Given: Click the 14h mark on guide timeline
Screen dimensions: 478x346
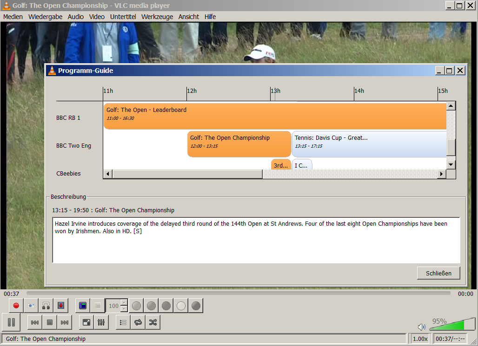Looking at the screenshot, I should click(x=359, y=91).
